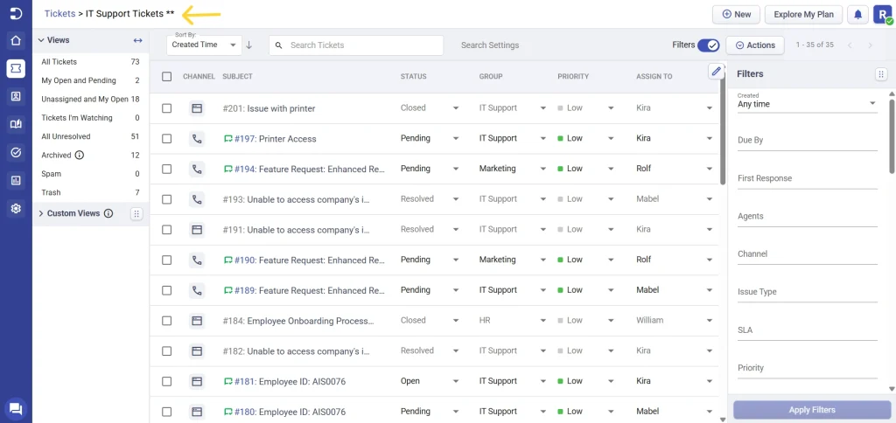This screenshot has width=896, height=423.
Task: Open the Settings gear icon in sidebar
Action: click(16, 209)
